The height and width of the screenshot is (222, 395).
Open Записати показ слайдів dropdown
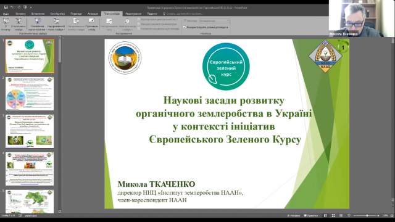tap(127, 25)
